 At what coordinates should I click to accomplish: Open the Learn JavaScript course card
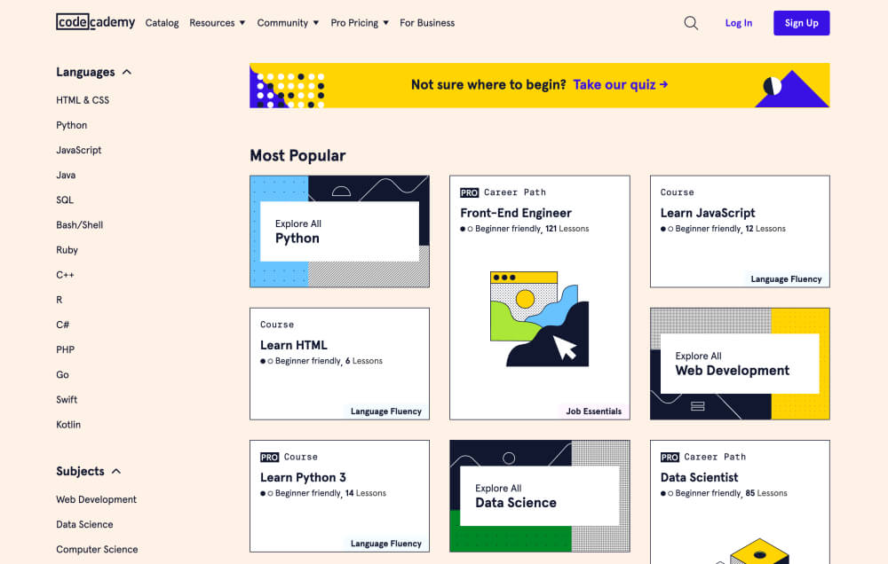[740, 231]
